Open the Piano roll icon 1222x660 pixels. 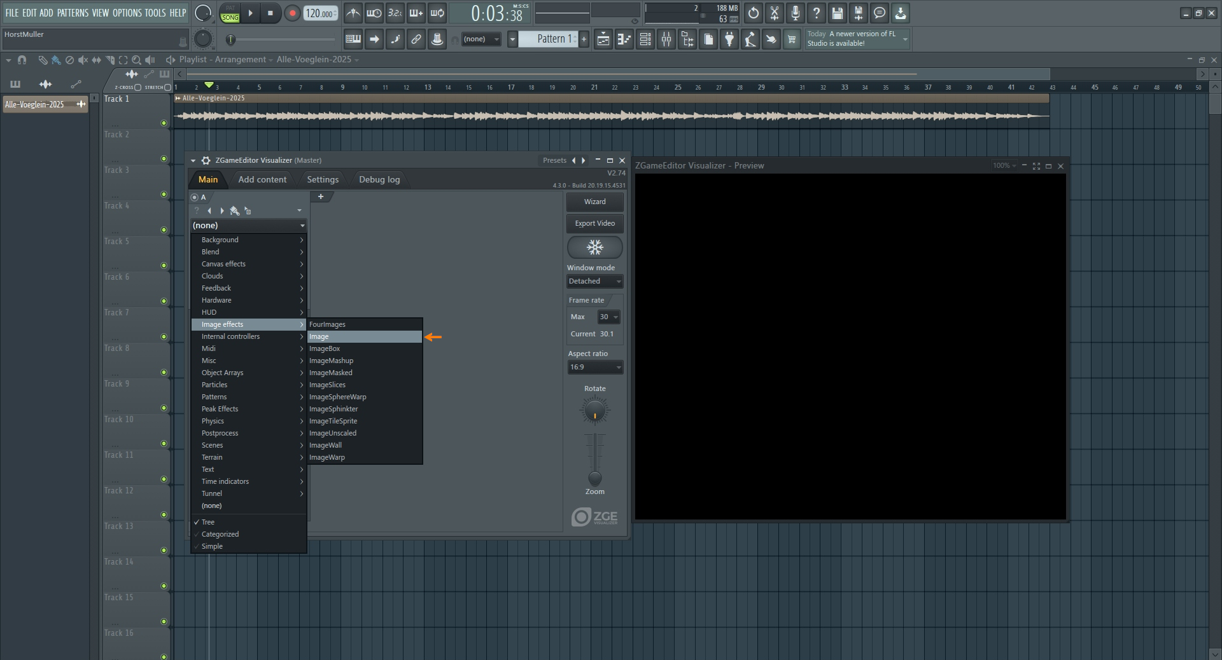624,39
